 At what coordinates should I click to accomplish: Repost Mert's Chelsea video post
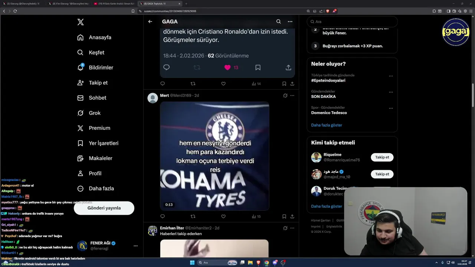click(193, 217)
